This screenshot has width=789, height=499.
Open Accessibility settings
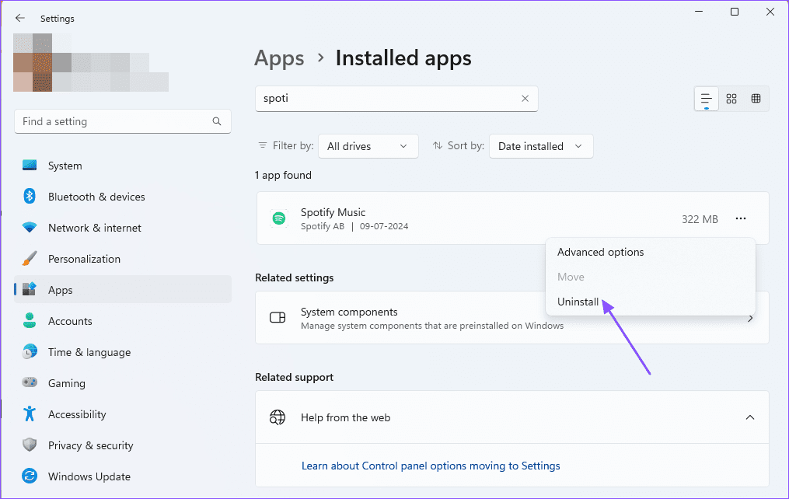[123, 414]
